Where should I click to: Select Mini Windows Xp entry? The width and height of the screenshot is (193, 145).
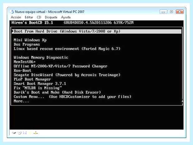(30, 40)
